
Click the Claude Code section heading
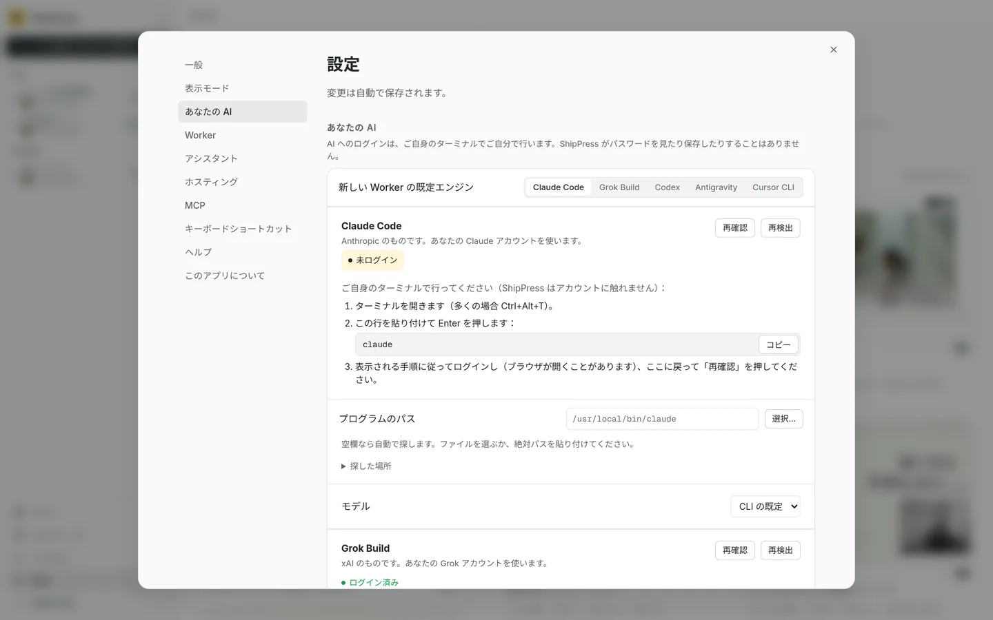(x=371, y=226)
